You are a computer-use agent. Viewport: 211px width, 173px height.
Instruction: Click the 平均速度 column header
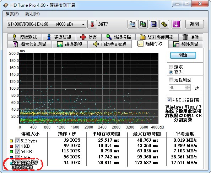click(185, 134)
